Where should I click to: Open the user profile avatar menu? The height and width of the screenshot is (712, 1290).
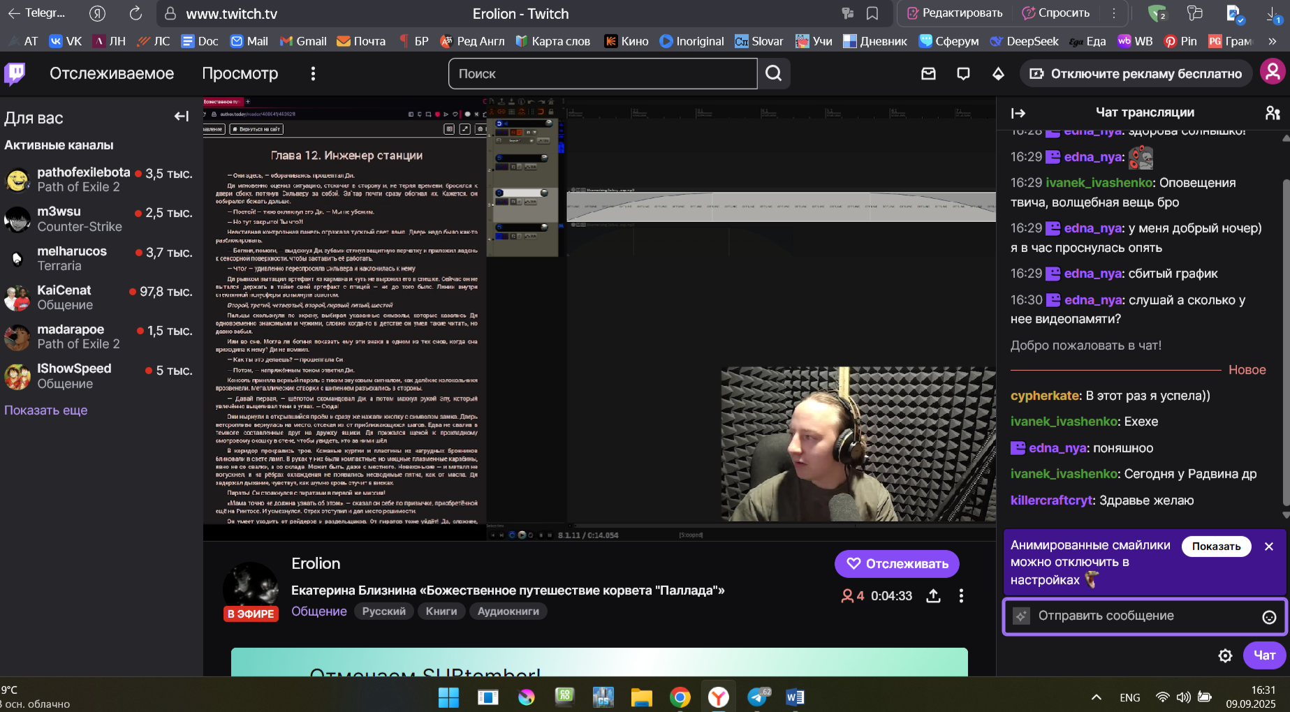pyautogui.click(x=1273, y=72)
